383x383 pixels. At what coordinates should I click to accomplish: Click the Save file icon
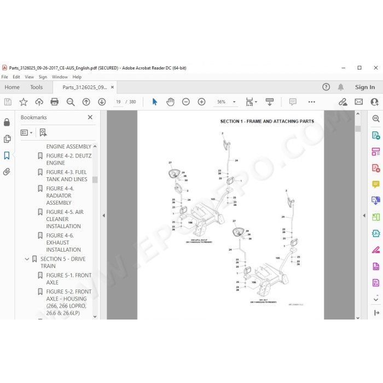coord(8,102)
